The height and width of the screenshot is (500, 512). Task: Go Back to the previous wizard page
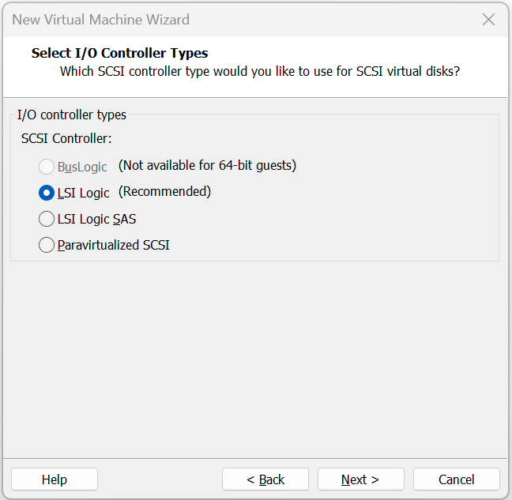click(x=265, y=479)
